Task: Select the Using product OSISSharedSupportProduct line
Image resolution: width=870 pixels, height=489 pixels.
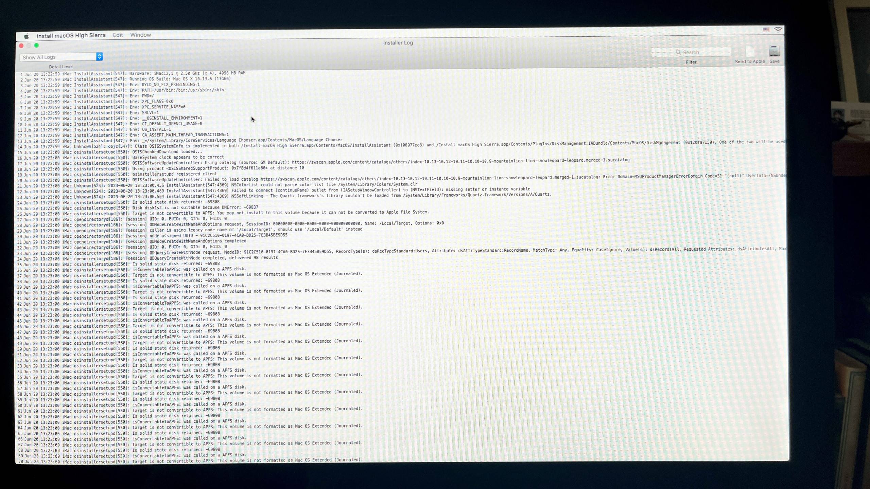Action: point(161,169)
